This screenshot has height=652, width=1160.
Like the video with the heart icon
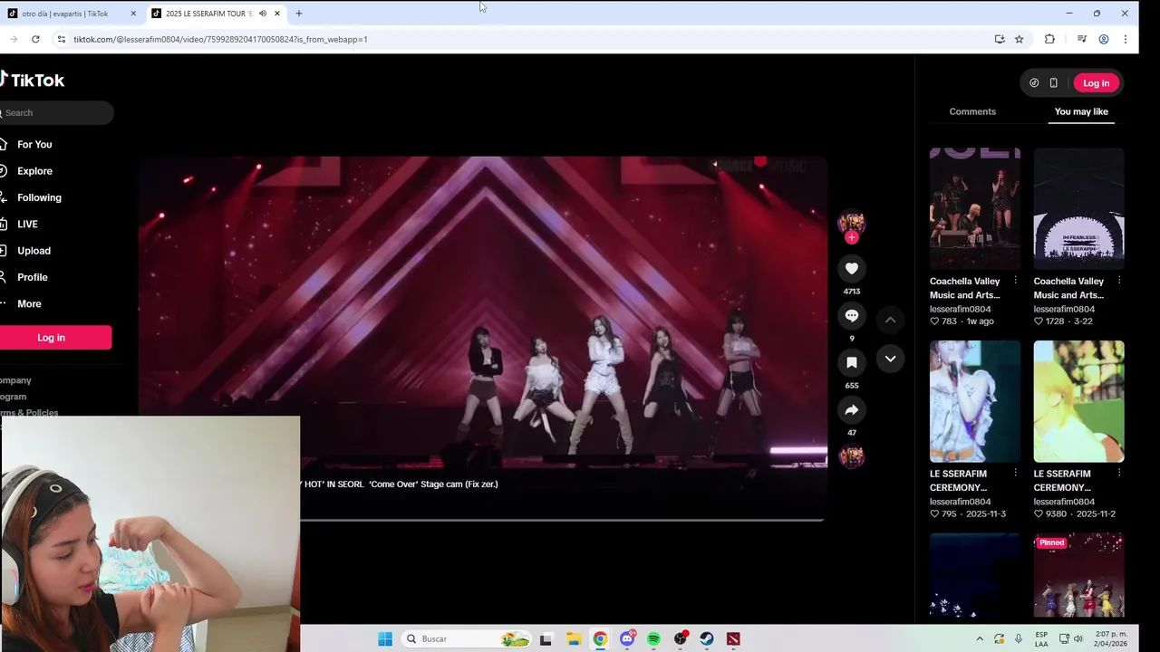click(x=851, y=268)
